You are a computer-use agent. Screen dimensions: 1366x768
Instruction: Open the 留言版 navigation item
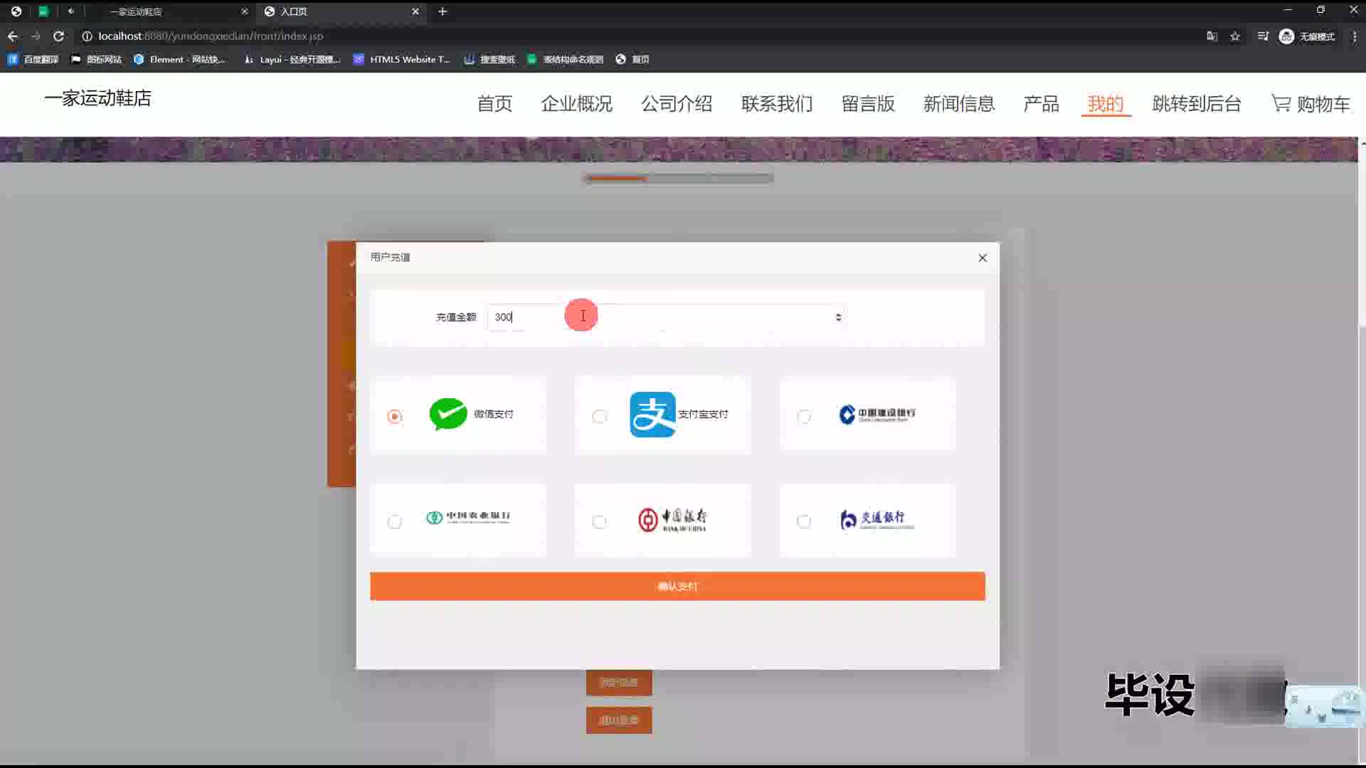coord(868,104)
